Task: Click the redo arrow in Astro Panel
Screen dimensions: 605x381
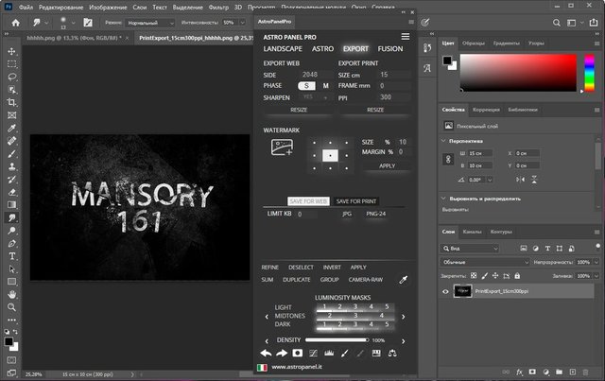Action: coord(282,353)
